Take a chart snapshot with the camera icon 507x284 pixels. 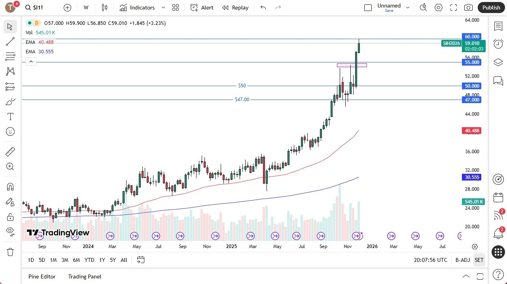(x=468, y=7)
